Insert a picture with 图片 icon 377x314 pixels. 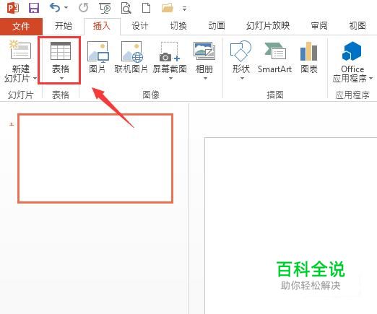click(x=97, y=57)
